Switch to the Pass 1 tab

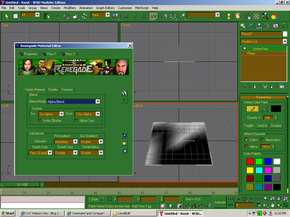(x=49, y=54)
